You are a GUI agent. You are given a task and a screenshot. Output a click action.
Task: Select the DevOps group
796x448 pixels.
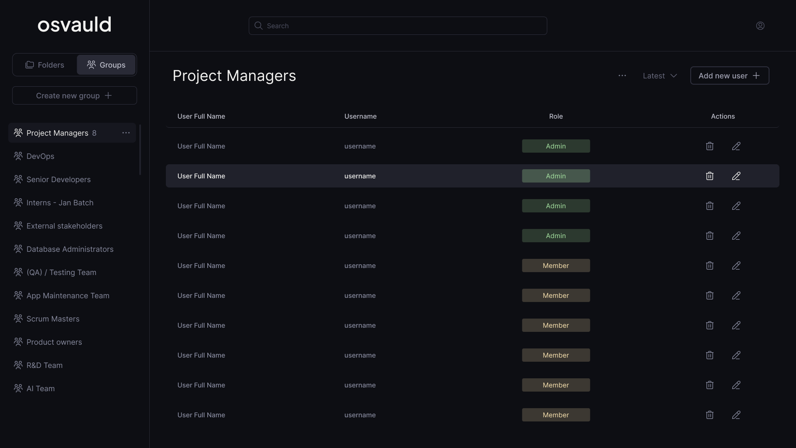tap(72, 156)
